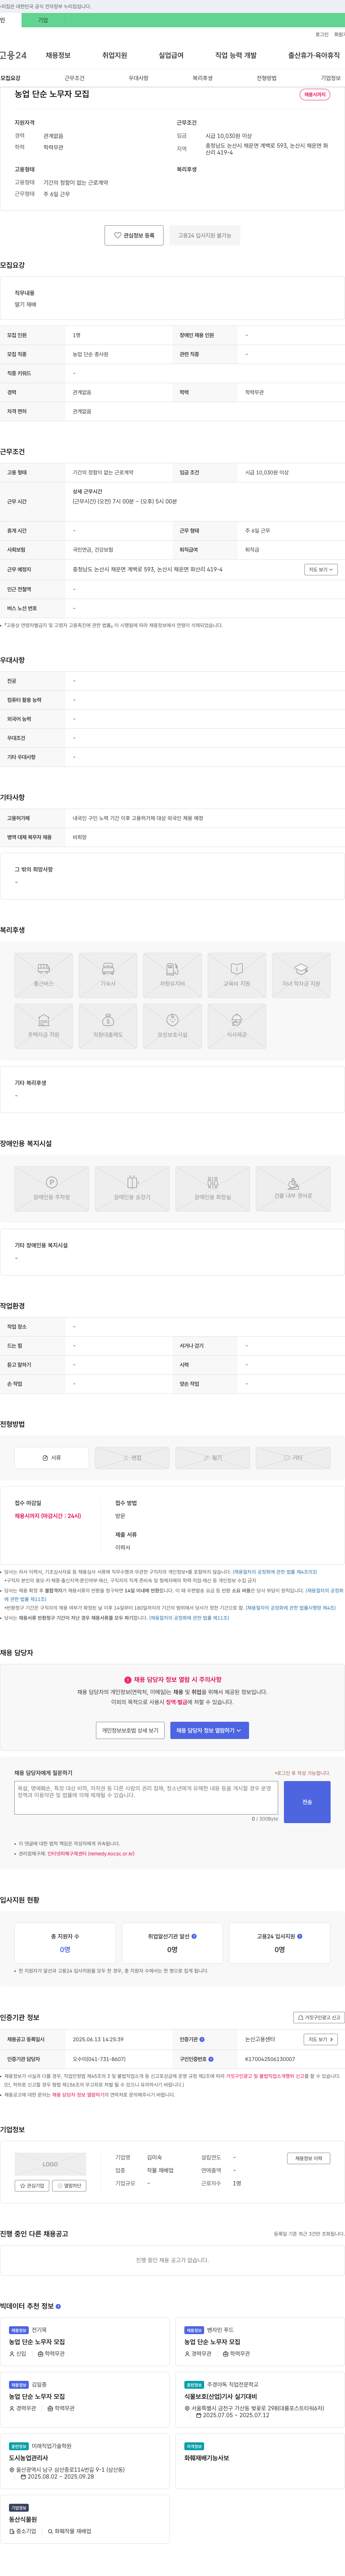Click info icon next to 취업알선기관 알선
This screenshot has width=345, height=2576.
pos(194,1936)
